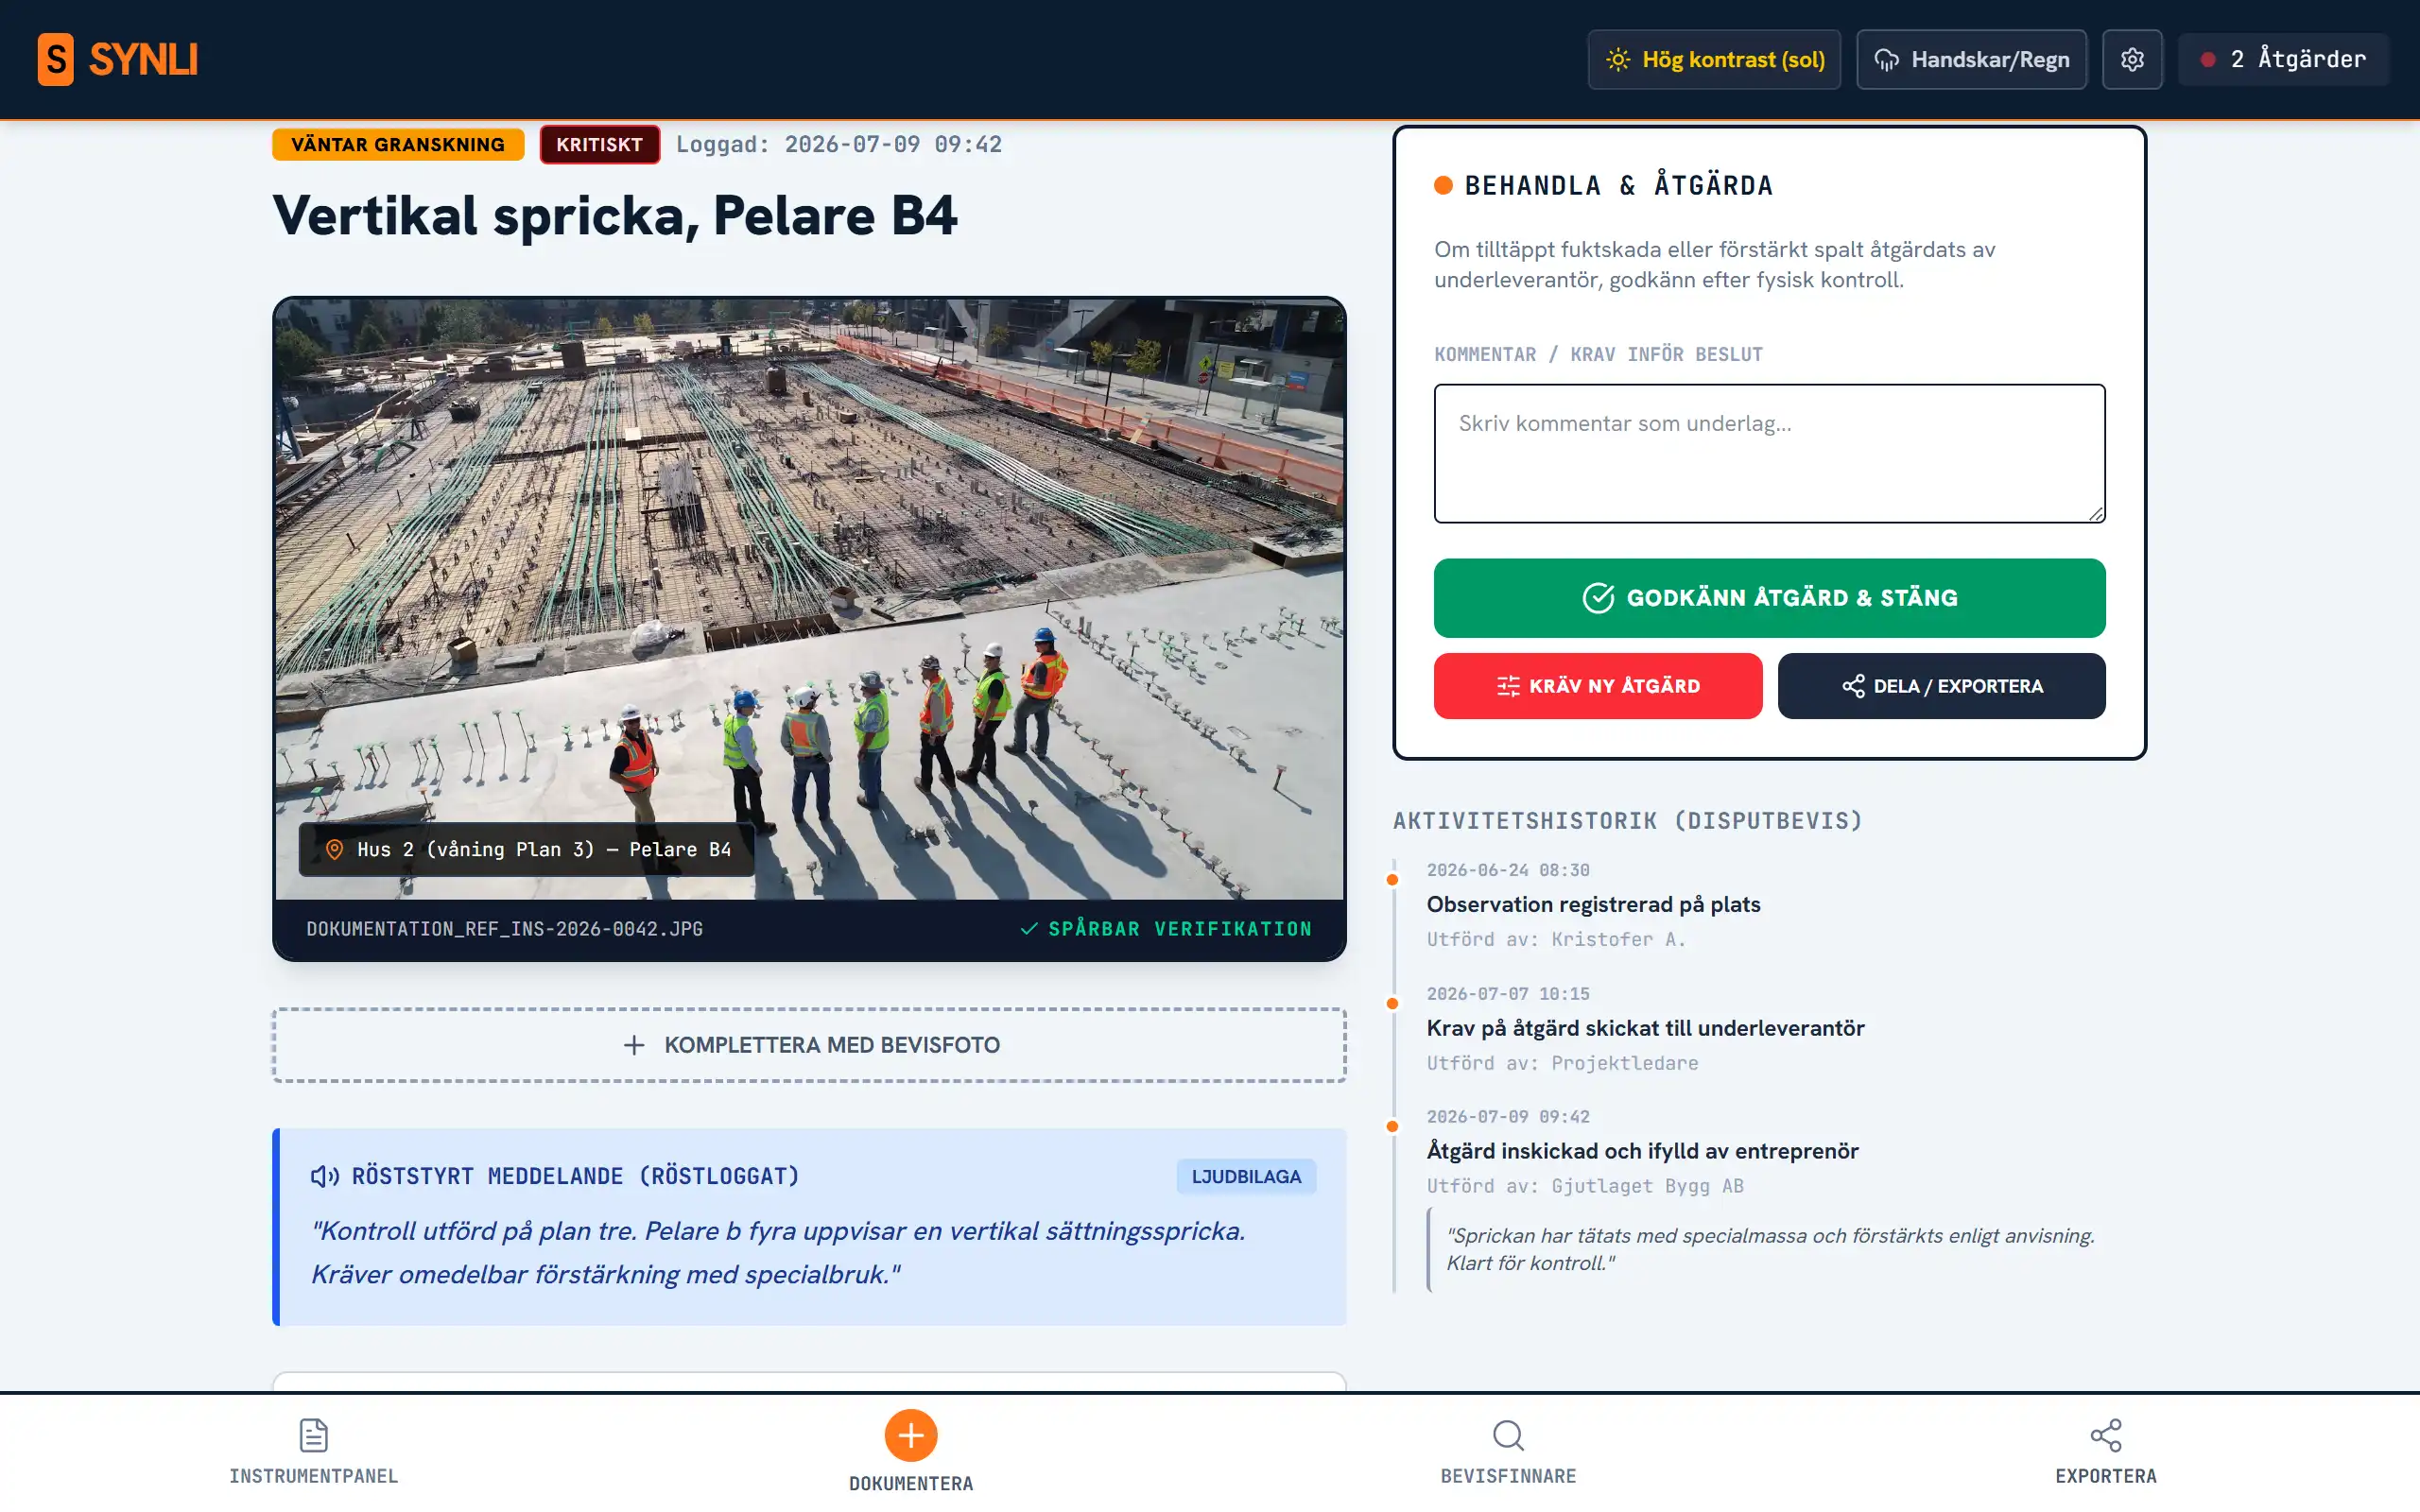The width and height of the screenshot is (2420, 1512).
Task: Open BEVISFINNARE tab
Action: coord(1508,1452)
